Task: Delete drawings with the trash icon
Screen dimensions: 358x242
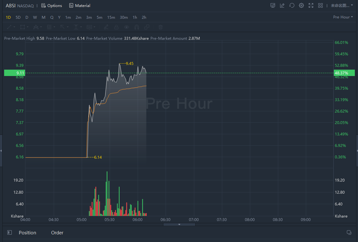Action: tap(161, 27)
